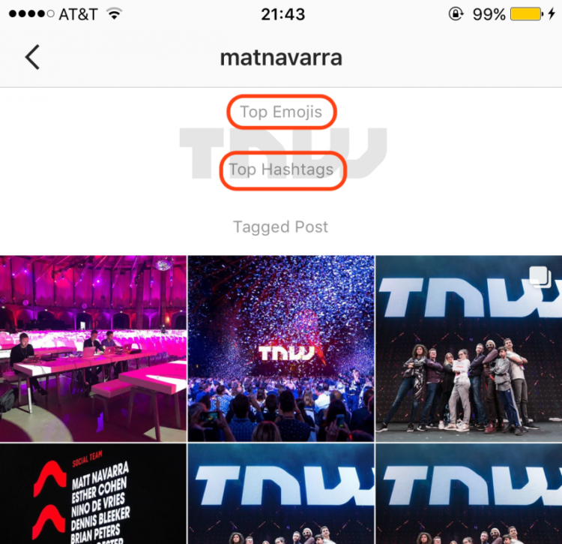Tap the AT&T carrier label
Image resolution: width=562 pixels, height=544 pixels.
78,14
